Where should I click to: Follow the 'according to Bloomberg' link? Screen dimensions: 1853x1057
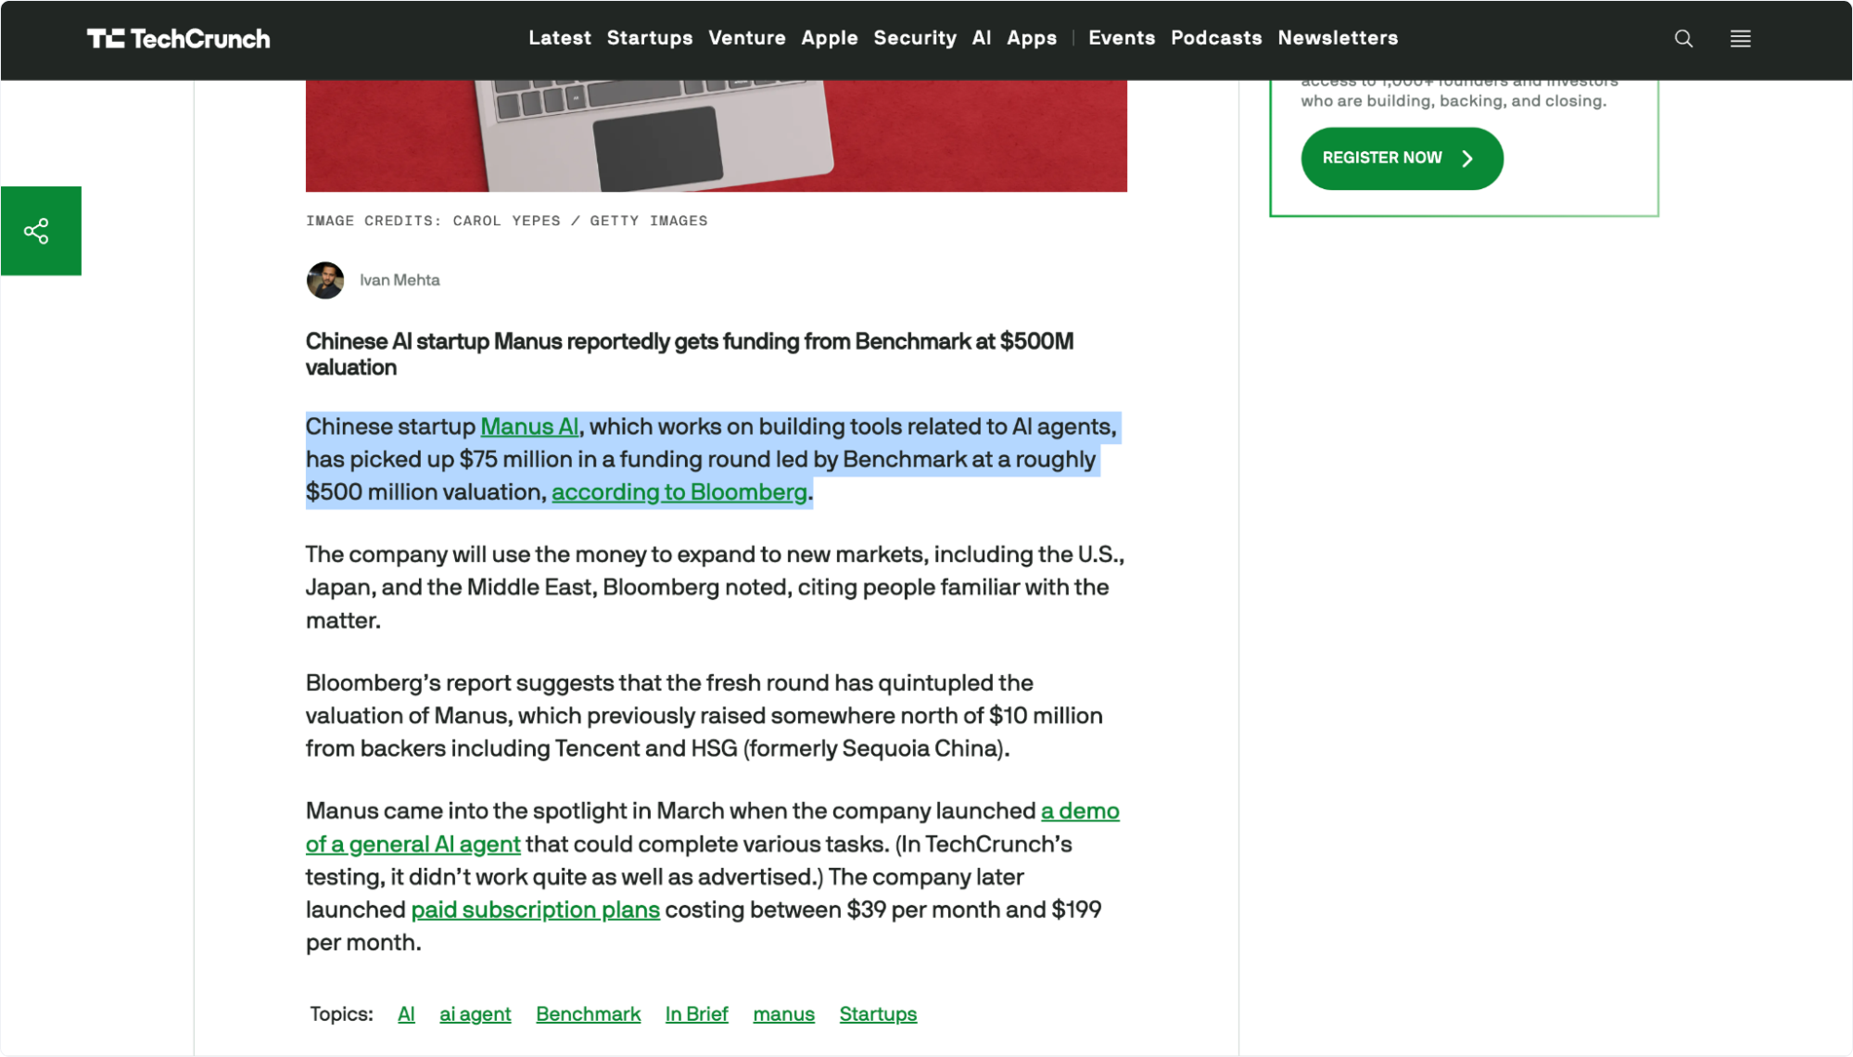click(x=679, y=492)
